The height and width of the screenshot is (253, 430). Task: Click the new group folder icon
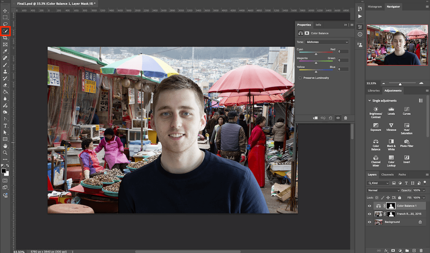click(407, 250)
